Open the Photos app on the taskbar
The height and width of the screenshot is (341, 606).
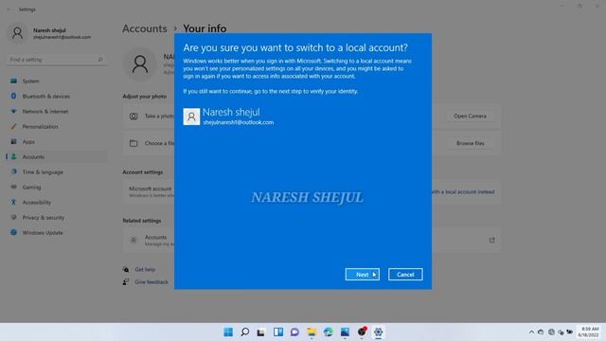[x=345, y=332]
